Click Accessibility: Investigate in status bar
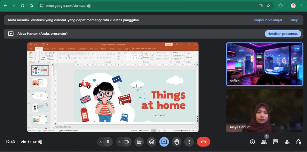 coord(68,131)
